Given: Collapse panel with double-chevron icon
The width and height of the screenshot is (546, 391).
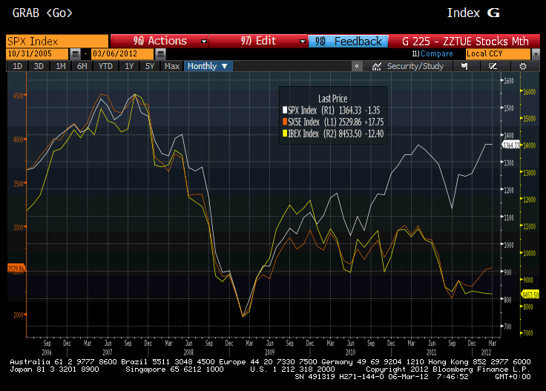Looking at the screenshot, I should tap(357, 66).
